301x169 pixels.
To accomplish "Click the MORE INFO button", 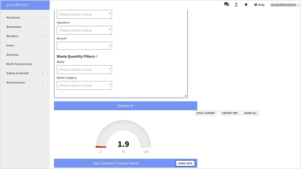I will pos(185,163).
